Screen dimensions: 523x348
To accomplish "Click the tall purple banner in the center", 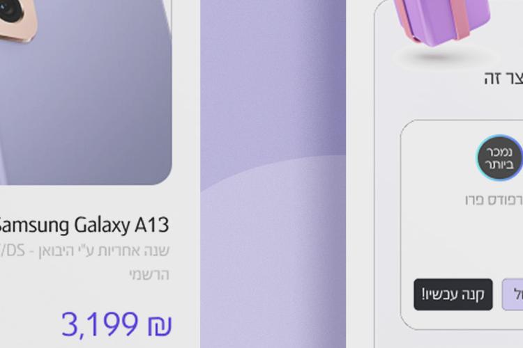I will (x=273, y=174).
